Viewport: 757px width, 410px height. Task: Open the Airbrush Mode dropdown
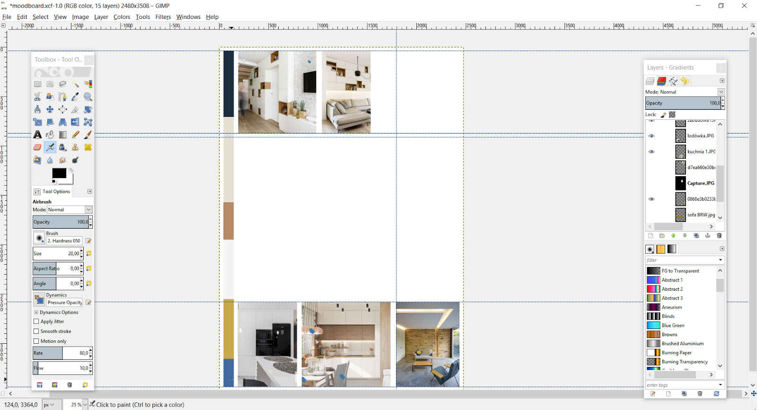coord(70,210)
